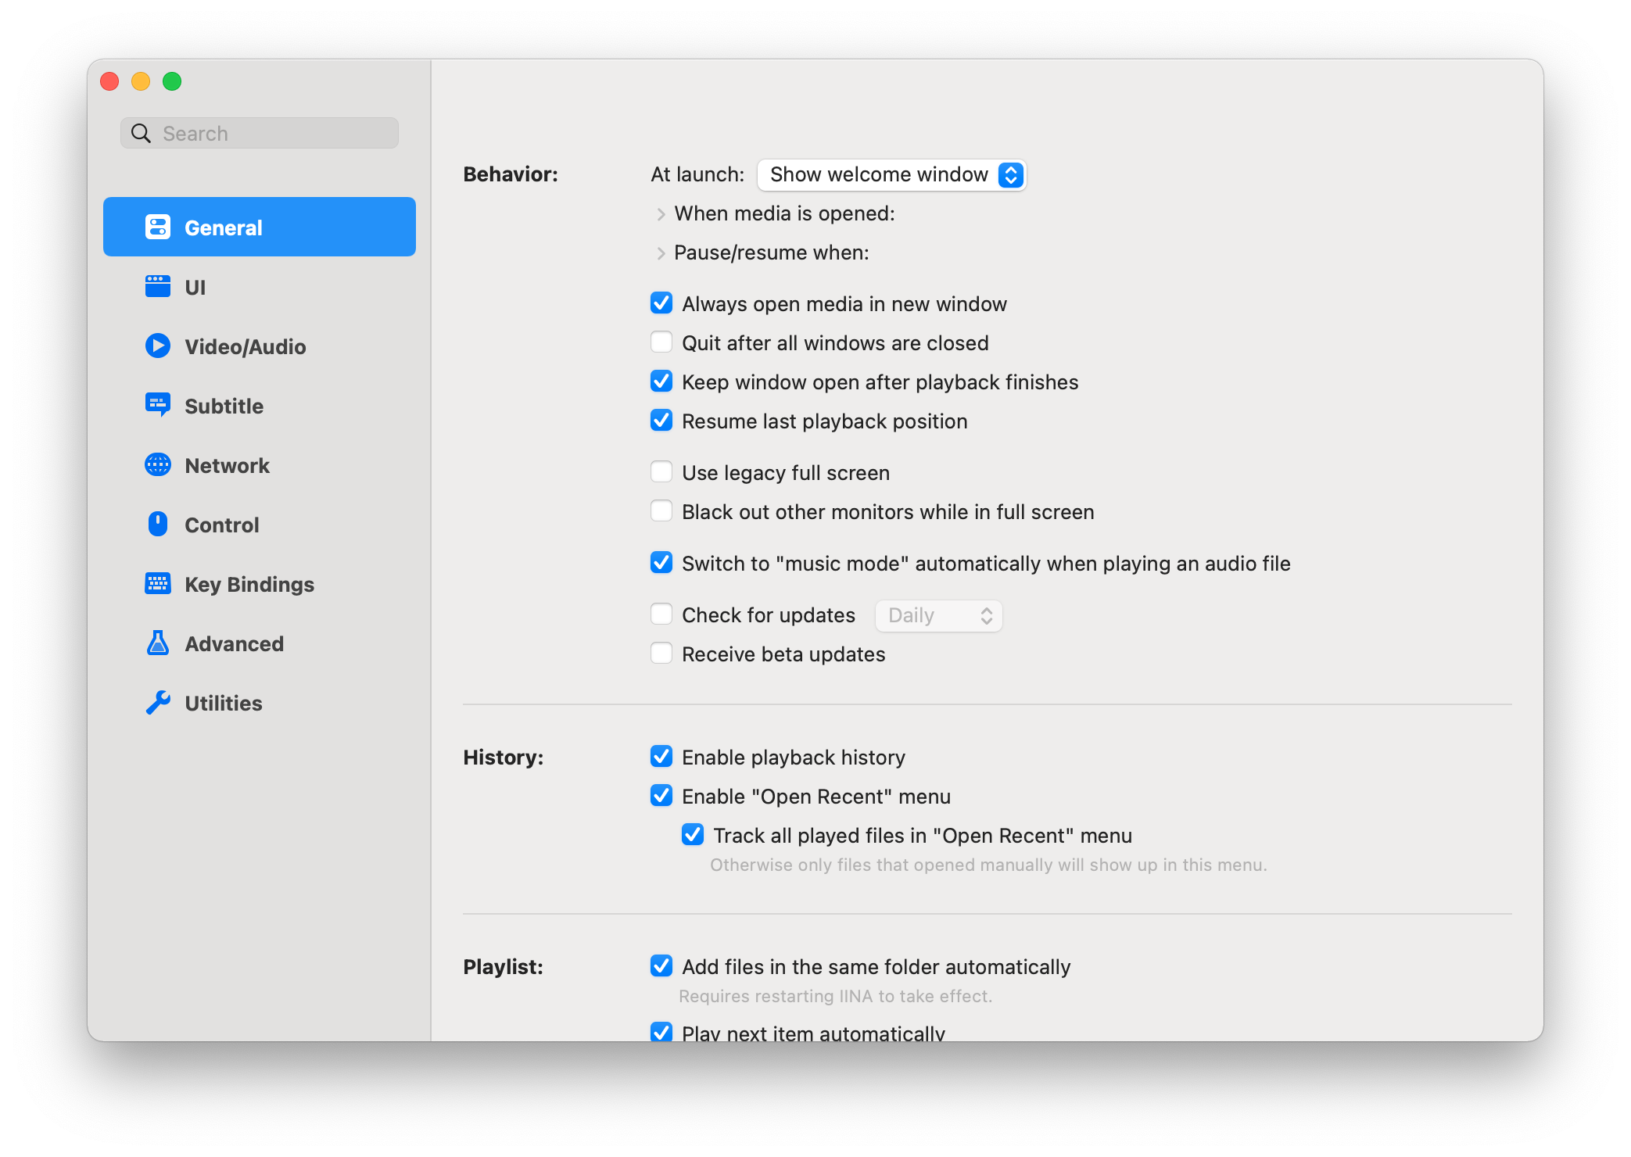
Task: Click the Subtitle speech bubble icon
Action: click(x=158, y=405)
